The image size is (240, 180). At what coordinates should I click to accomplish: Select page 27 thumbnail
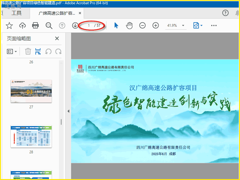pyautogui.click(x=31, y=91)
